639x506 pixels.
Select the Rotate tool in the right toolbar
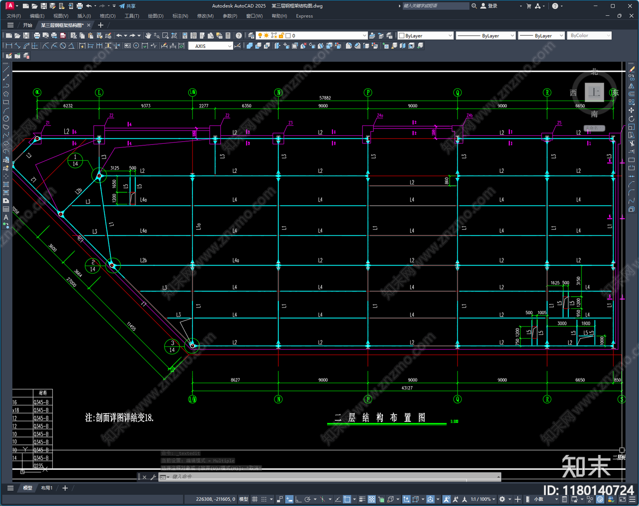[x=631, y=119]
